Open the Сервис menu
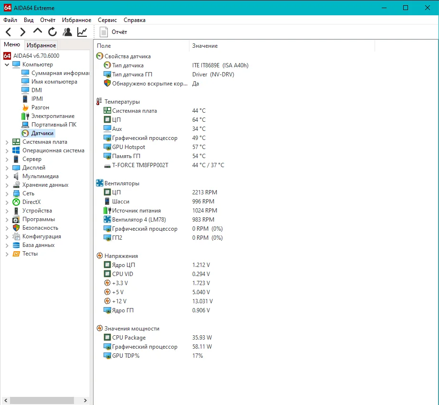Screen dimensions: 439x405 107,20
